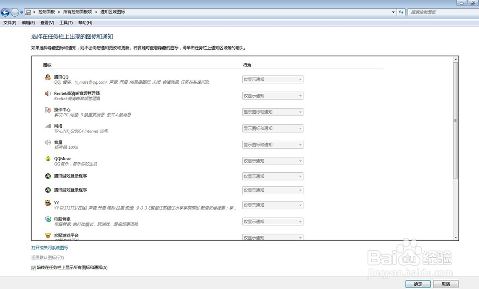
Task: Click the control panel icon in address bar
Action: click(28, 12)
